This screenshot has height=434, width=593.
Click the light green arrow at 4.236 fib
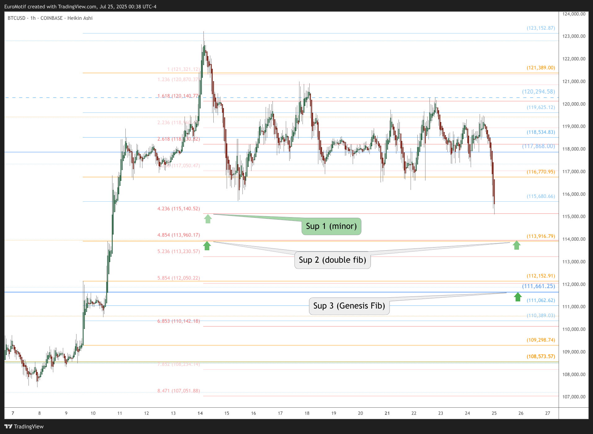point(208,219)
